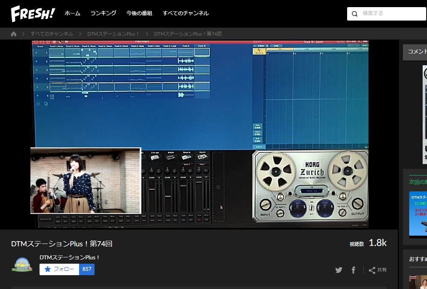The height and width of the screenshot is (289, 427).
Task: Open the 今後の番組 menu item
Action: [x=139, y=13]
